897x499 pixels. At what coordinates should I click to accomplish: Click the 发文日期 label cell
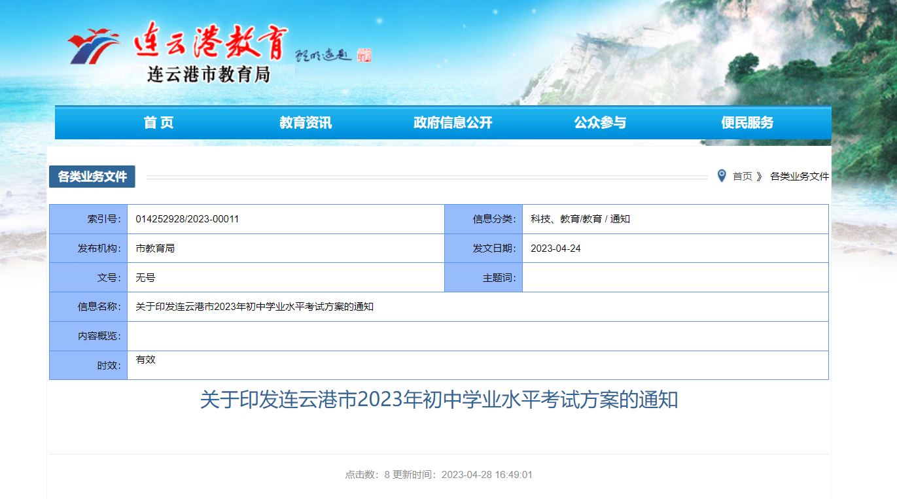tap(484, 249)
